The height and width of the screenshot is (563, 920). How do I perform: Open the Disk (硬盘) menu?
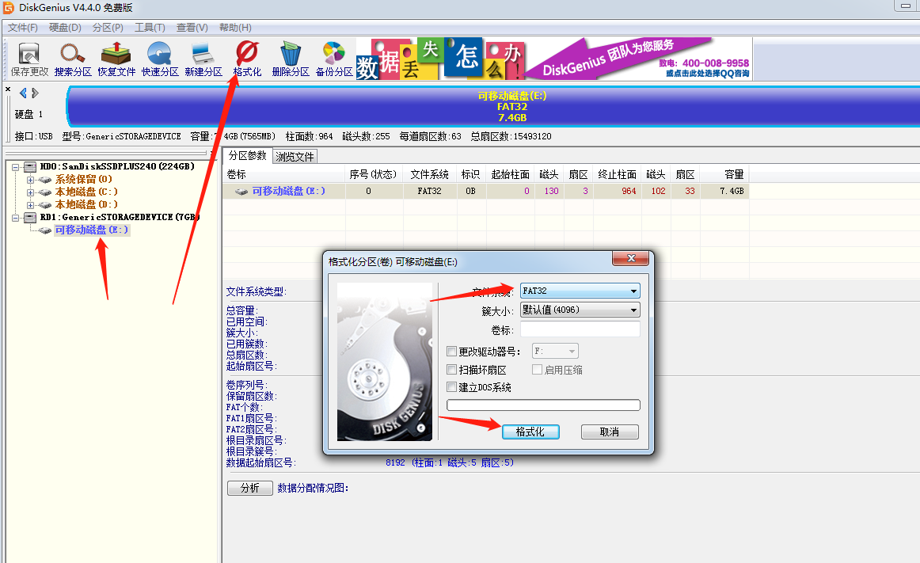point(65,28)
